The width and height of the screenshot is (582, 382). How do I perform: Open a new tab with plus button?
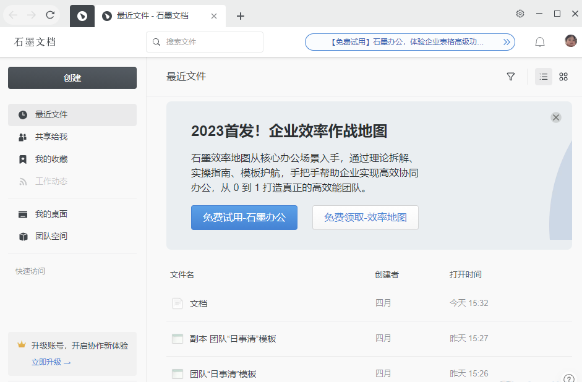tap(241, 16)
